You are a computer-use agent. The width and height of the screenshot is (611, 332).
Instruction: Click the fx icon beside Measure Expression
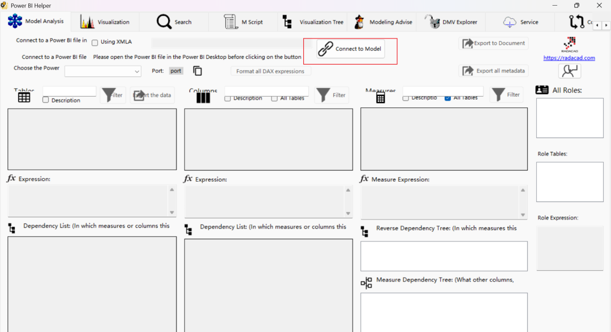point(364,179)
